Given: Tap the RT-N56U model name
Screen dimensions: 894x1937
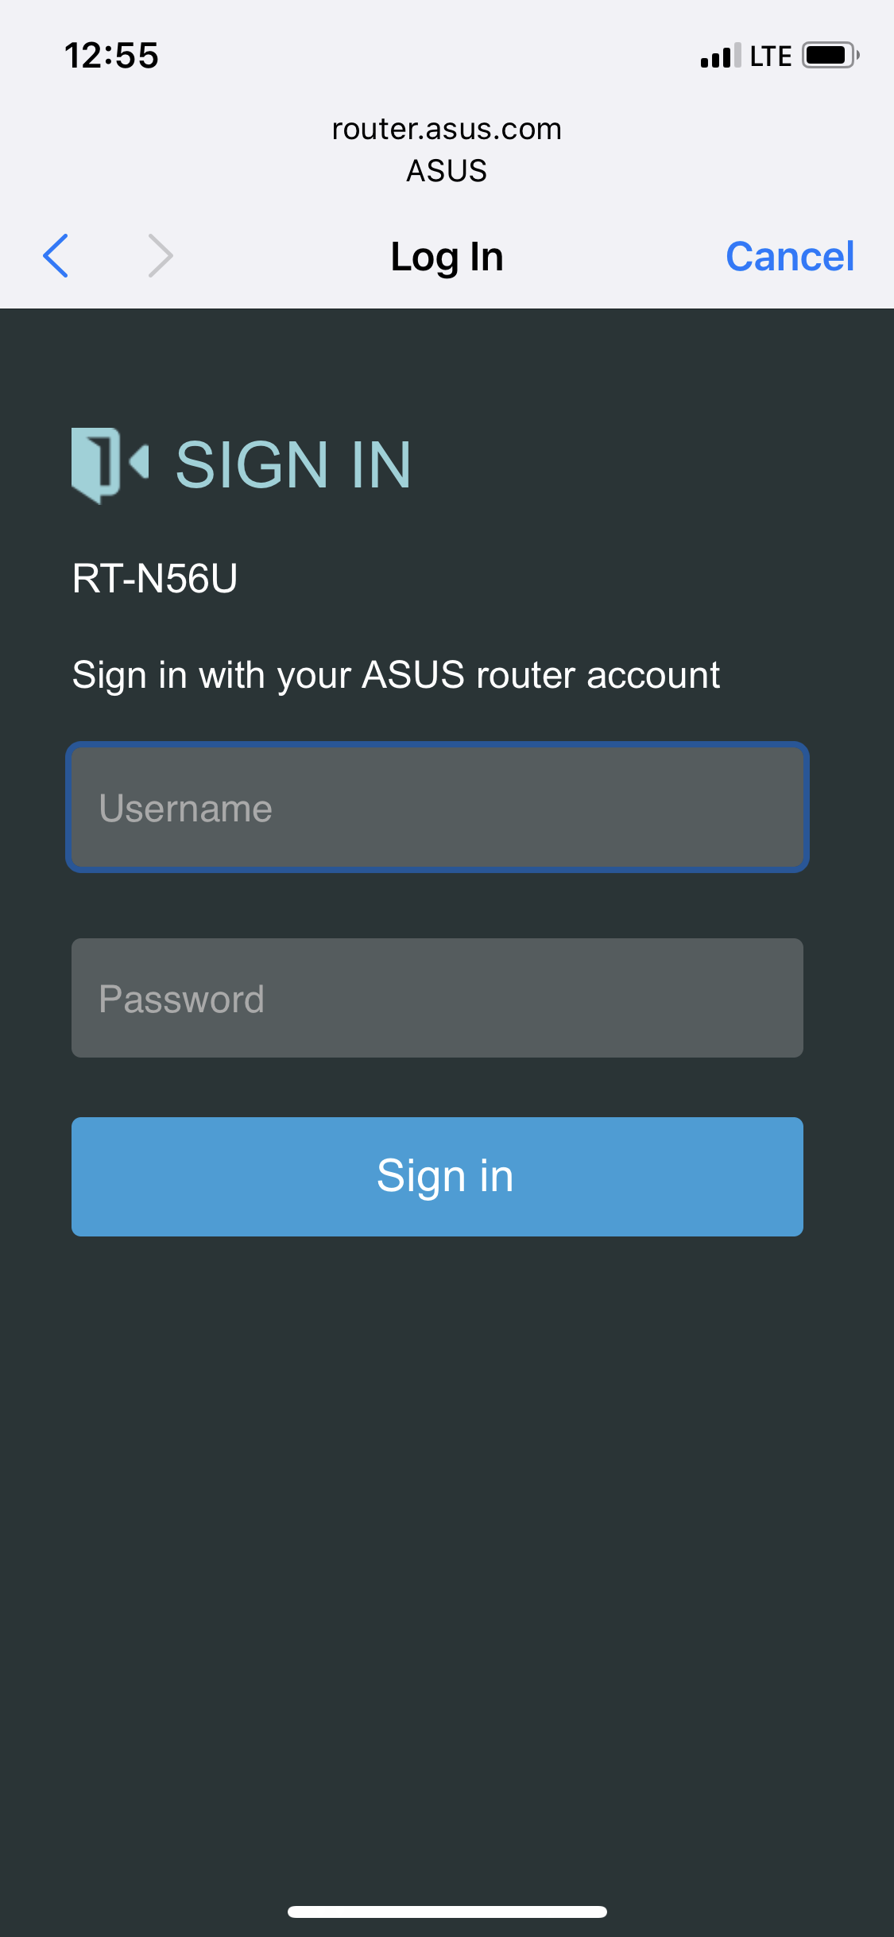Looking at the screenshot, I should click(155, 578).
